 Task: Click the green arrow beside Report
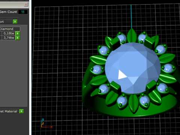tap(15, 21)
